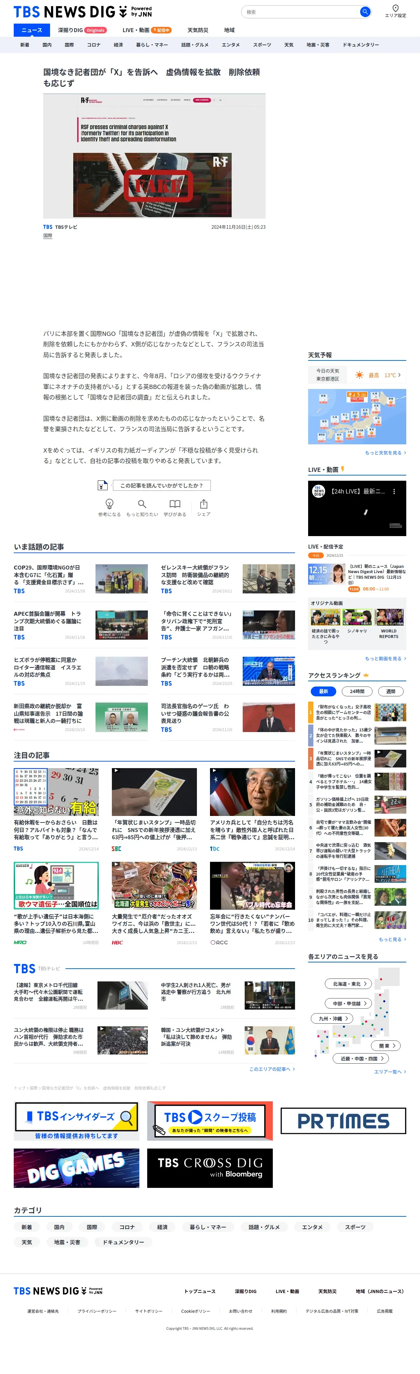Viewport: 420px width, 1374px height.
Task: Click the TBSスクープ投稿 banner
Action: (210, 1121)
